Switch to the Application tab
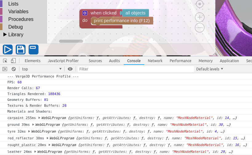The width and height of the screenshot is (252, 155). coord(229,61)
